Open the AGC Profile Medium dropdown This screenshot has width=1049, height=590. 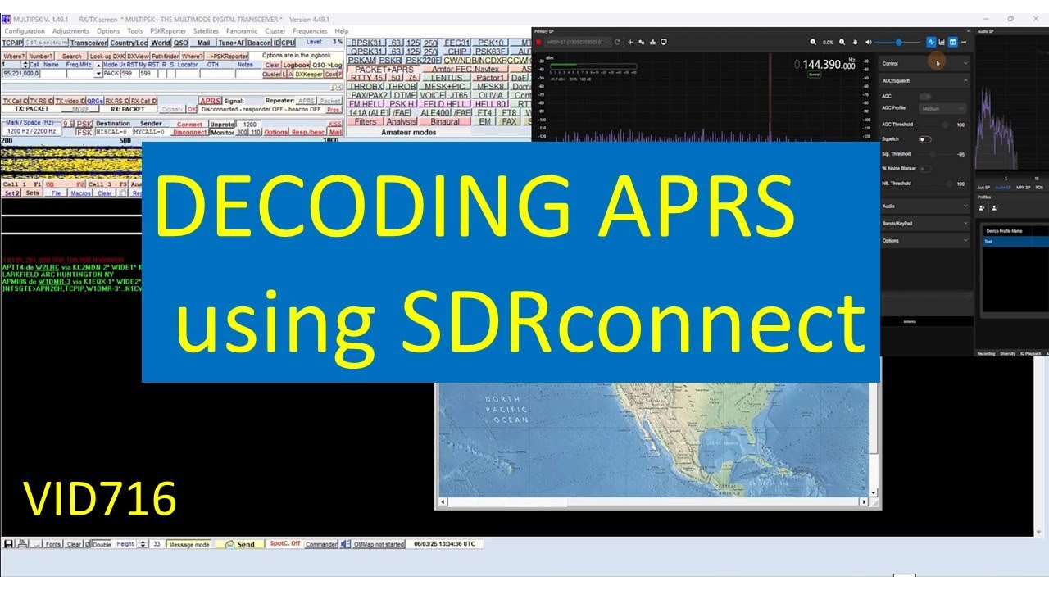[942, 108]
